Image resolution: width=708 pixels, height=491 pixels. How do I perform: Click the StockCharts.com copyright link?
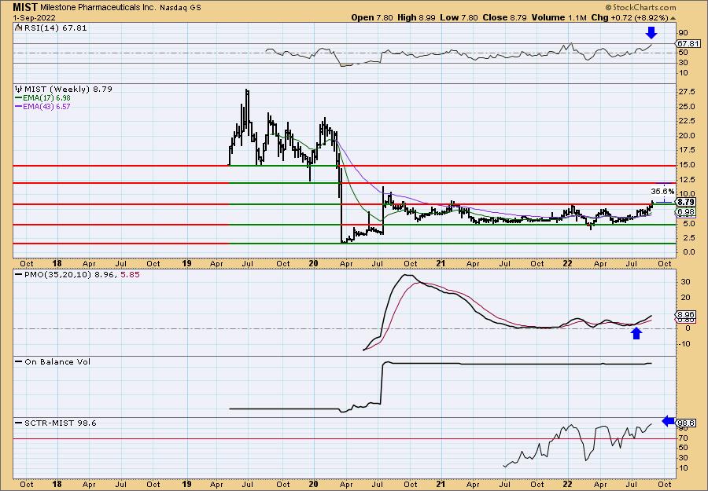(640, 7)
